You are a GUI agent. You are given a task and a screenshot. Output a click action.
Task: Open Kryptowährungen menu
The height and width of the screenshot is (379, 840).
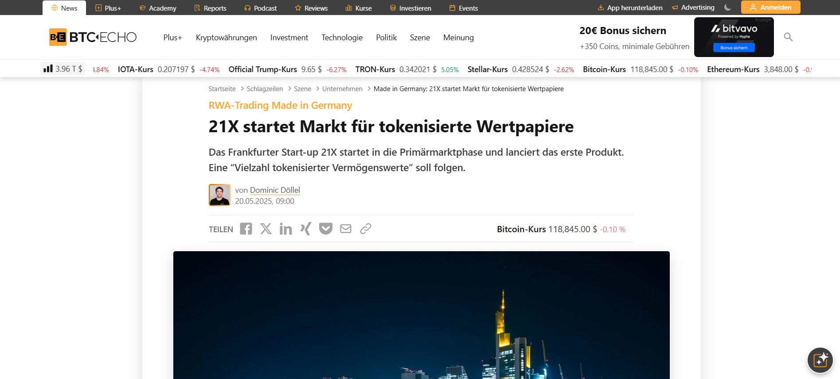click(227, 38)
